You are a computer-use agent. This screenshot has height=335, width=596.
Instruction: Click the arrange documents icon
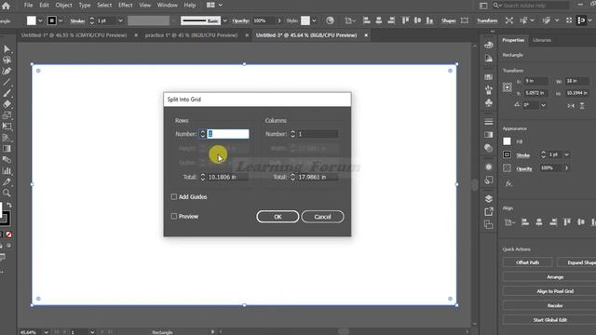click(214, 5)
